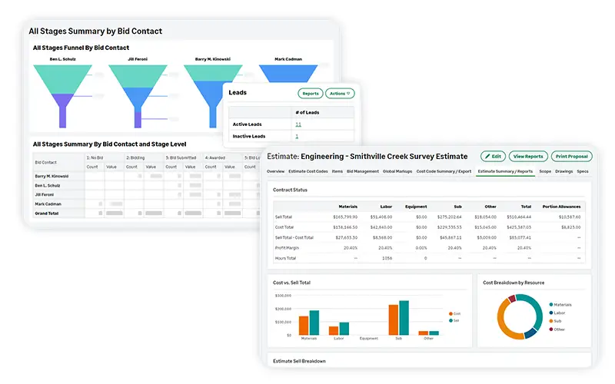Click Materials legend dot in Cost Breakdown
615x384 pixels.
(x=551, y=304)
